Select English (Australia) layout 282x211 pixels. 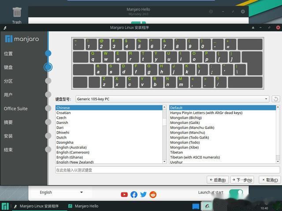[x=109, y=147]
